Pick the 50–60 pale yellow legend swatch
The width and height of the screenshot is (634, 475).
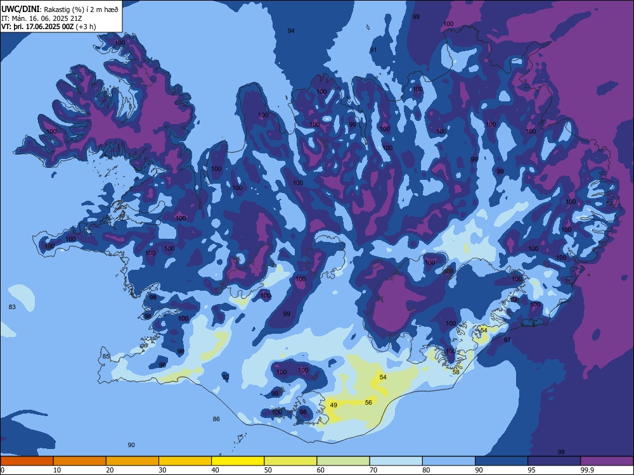coord(290,461)
